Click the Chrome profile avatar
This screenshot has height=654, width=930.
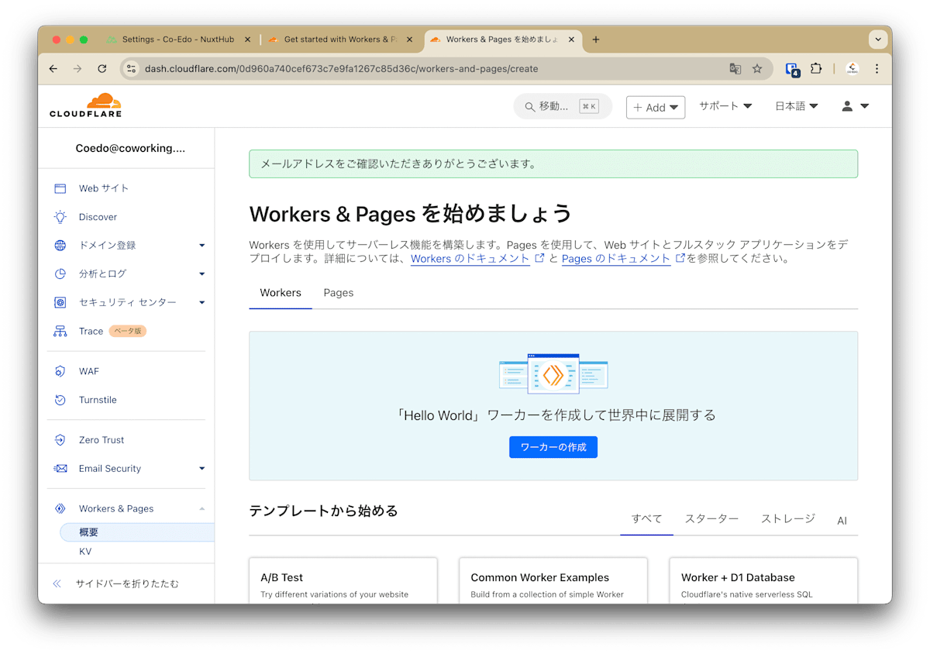click(x=852, y=69)
